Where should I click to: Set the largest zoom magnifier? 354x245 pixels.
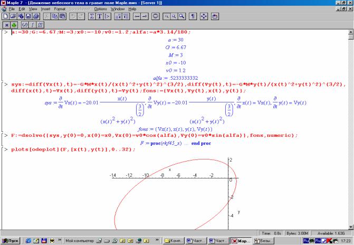tap(181, 16)
